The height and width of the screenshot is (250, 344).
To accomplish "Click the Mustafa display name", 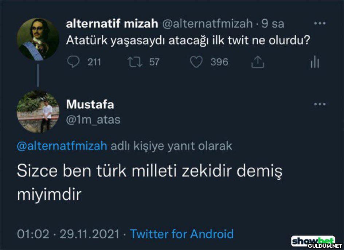I will click(x=90, y=105).
